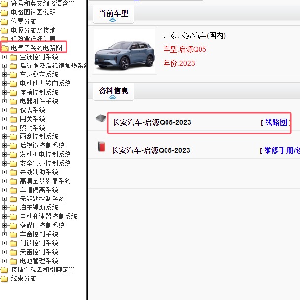Open 网关系统 in the subsystem list
The width and height of the screenshot is (300, 300).
tap(33, 119)
